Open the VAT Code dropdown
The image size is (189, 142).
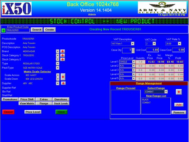point(154,44)
